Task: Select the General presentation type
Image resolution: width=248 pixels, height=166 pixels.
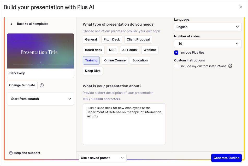Action: 91,39
